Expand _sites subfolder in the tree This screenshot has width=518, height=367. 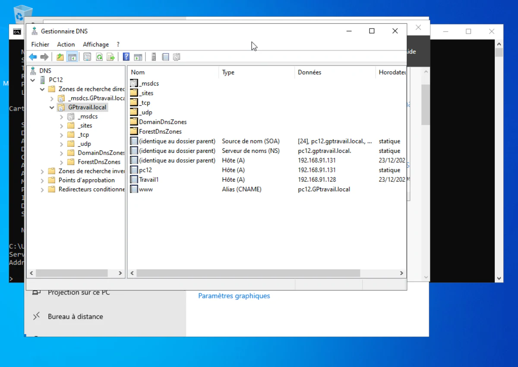click(61, 126)
